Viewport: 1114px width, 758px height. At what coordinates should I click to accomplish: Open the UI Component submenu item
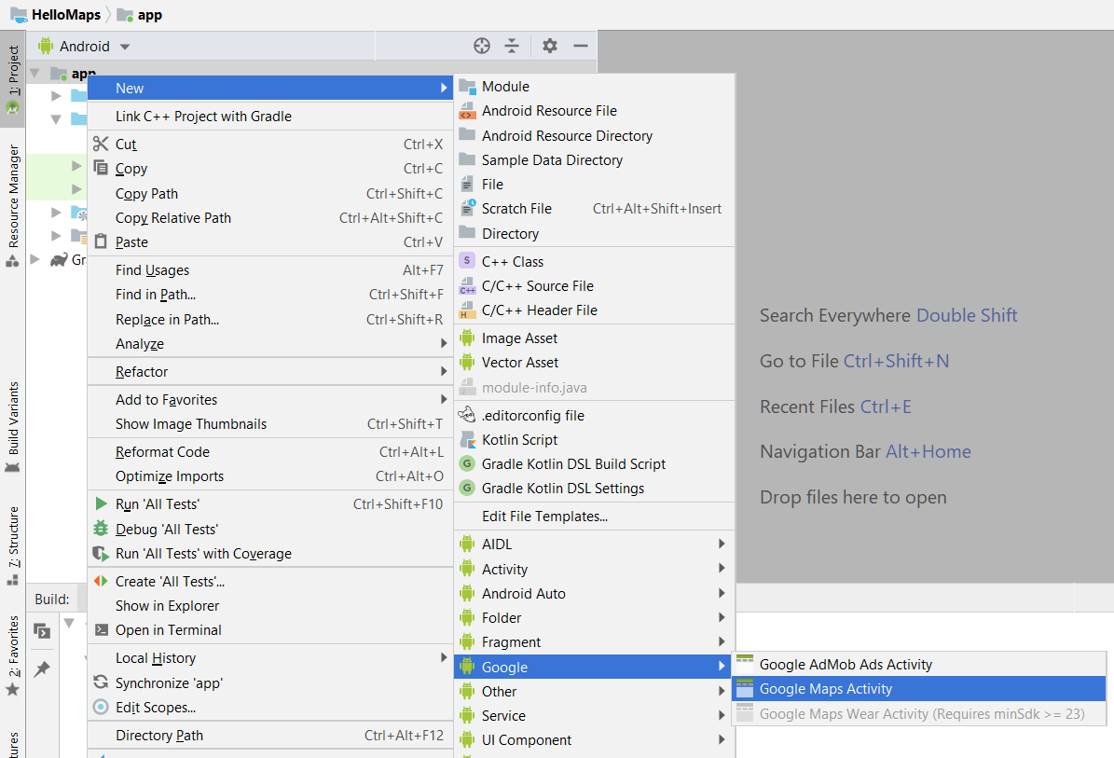[594, 739]
